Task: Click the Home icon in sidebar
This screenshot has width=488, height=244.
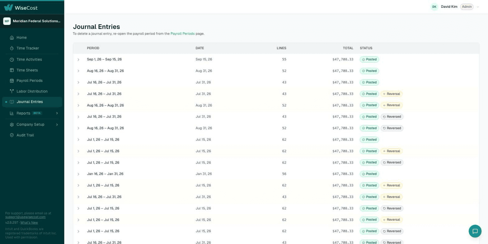Action: point(12,38)
